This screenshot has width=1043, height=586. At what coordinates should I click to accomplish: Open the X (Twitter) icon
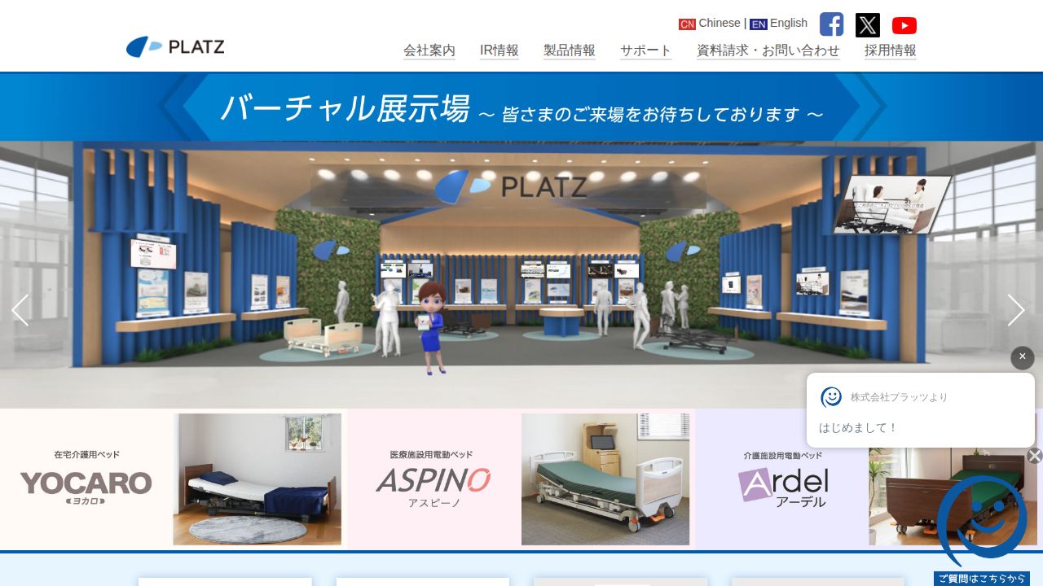coord(868,25)
